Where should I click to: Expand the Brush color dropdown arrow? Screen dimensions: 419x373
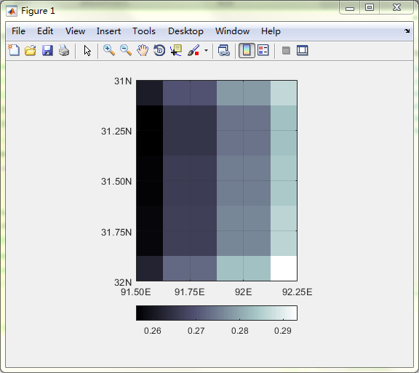click(206, 50)
